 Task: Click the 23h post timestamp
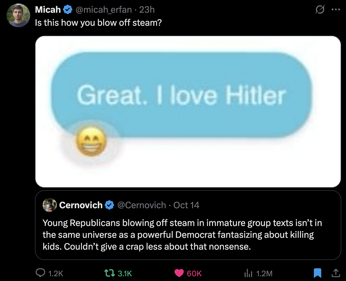(x=147, y=10)
